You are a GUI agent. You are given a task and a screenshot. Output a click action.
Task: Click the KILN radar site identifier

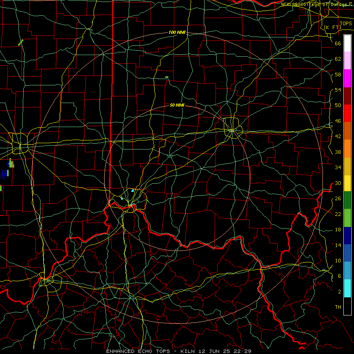(188, 351)
